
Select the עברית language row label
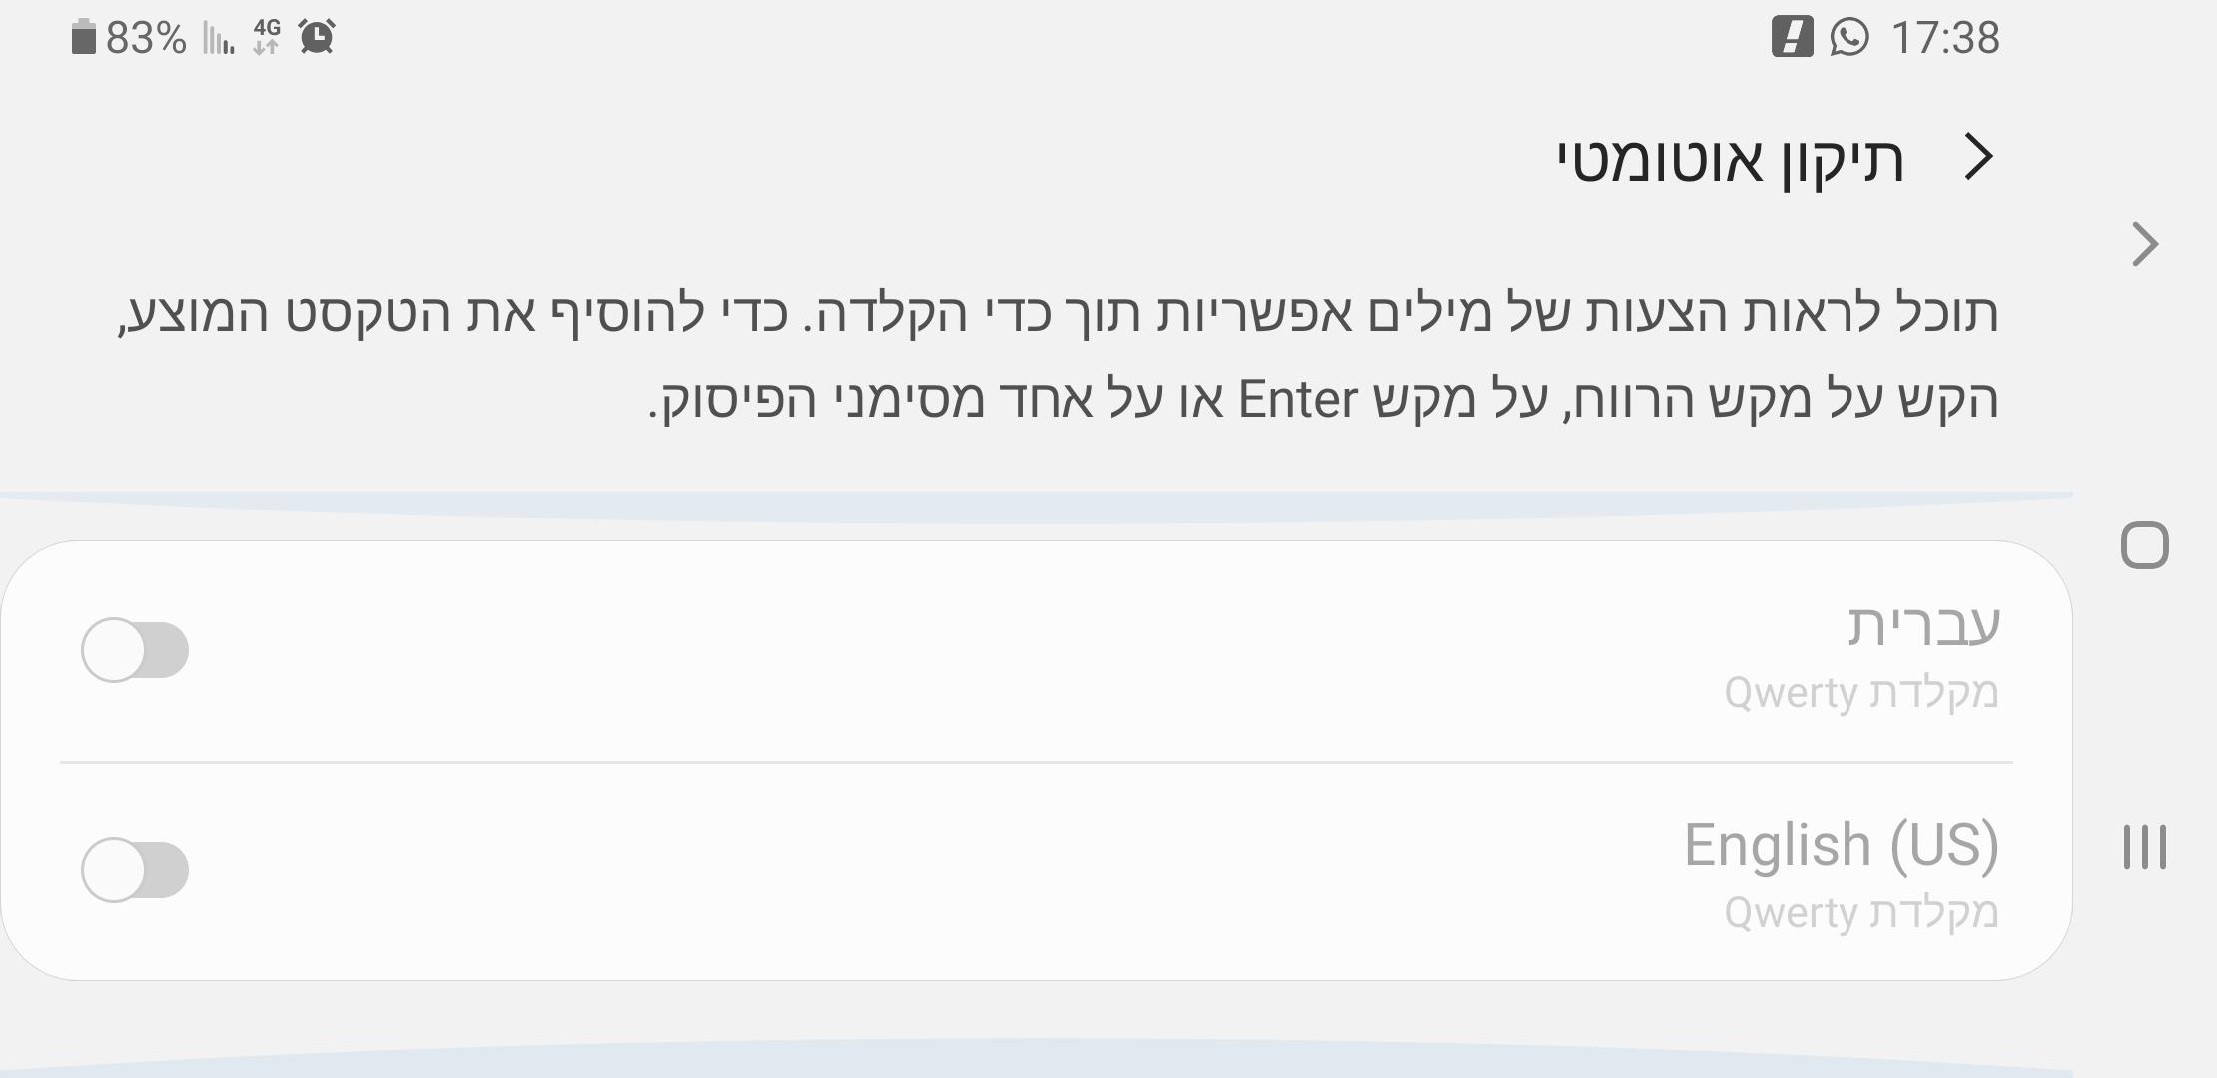(1923, 625)
